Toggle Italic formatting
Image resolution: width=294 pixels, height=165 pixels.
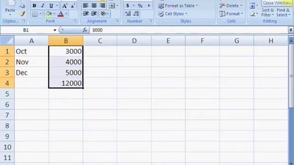[x=43, y=6]
